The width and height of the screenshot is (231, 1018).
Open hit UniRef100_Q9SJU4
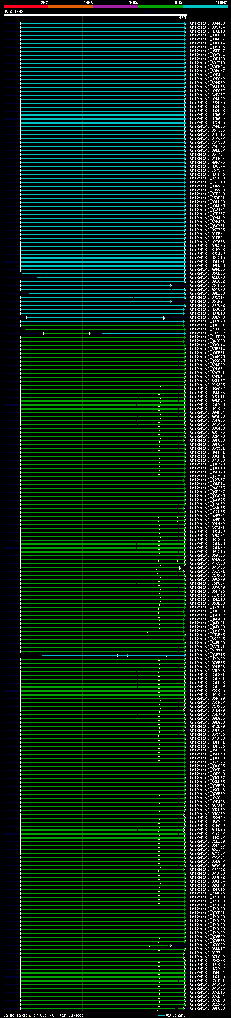click(207, 27)
